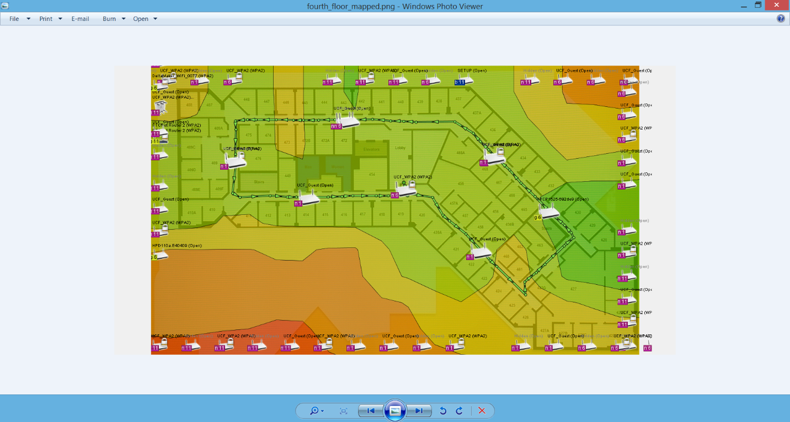Click the HPD110a.E40409 (Open) label
Viewport: 790px width, 422px height.
[177, 245]
